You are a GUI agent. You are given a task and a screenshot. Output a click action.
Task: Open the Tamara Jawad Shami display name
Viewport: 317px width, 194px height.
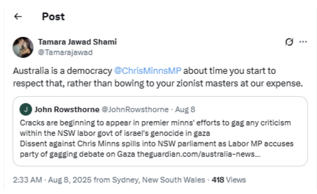tap(77, 42)
